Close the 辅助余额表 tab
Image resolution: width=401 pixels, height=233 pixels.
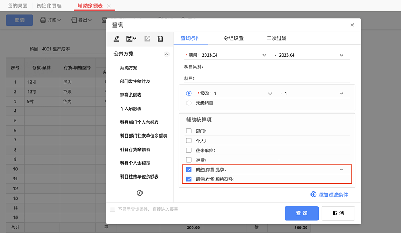109,6
